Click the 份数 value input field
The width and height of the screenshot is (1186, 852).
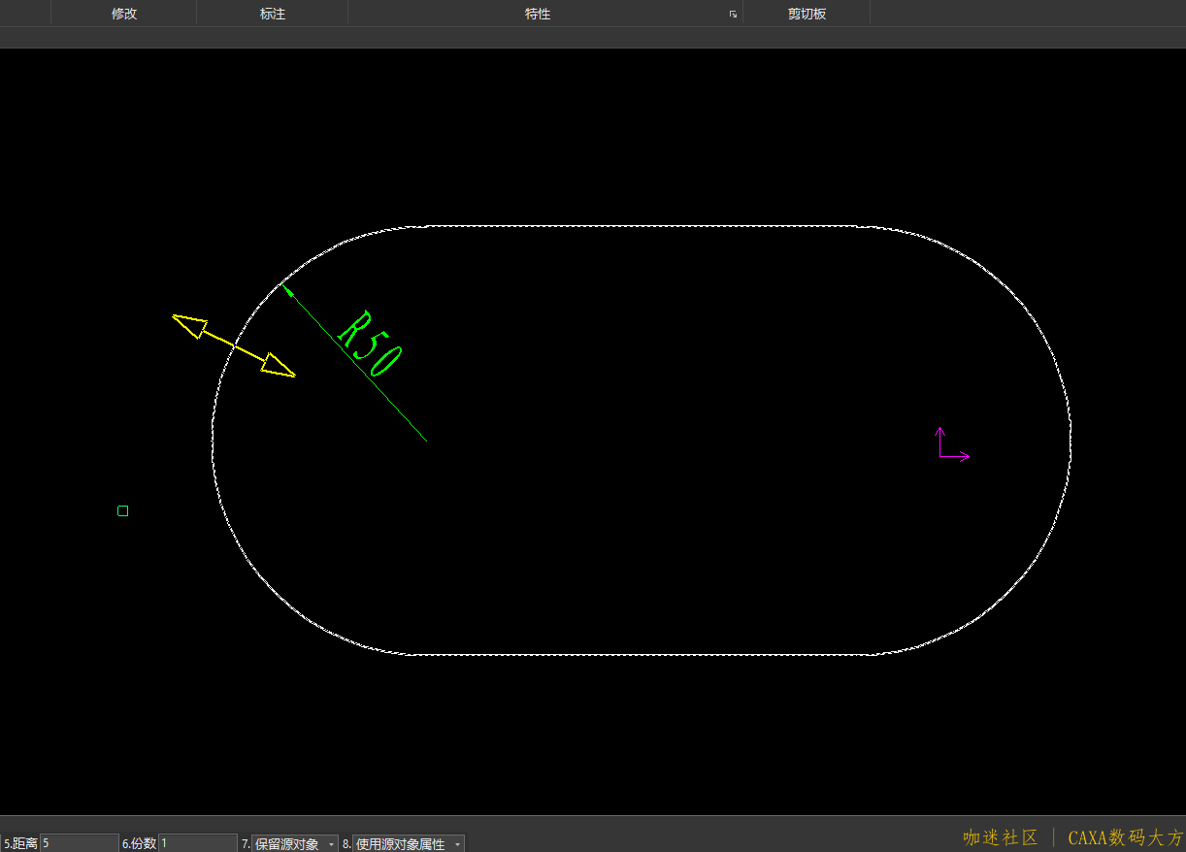197,843
